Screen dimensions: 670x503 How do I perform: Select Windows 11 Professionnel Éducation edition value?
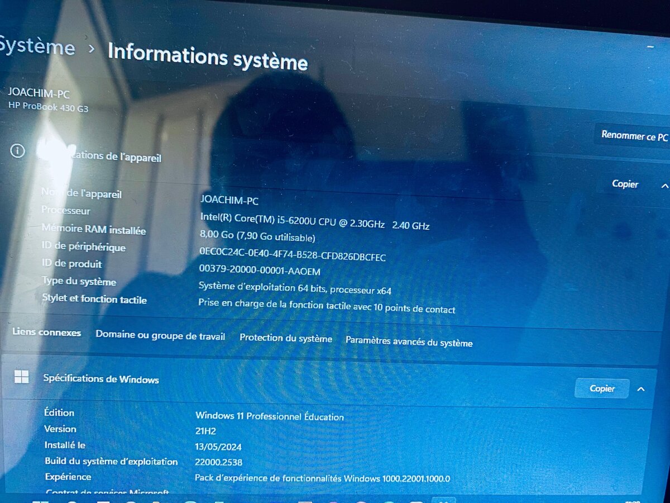tap(270, 416)
